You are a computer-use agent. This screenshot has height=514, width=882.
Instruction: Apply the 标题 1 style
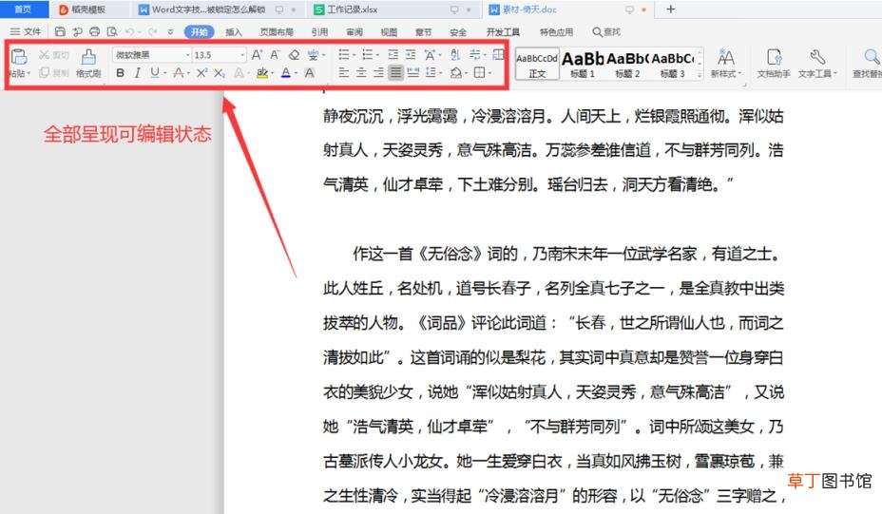(583, 64)
